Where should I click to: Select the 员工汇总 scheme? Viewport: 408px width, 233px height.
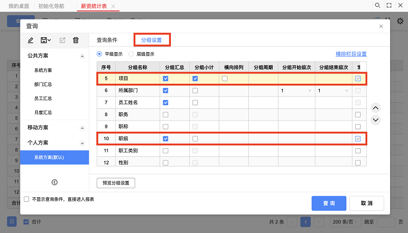point(43,99)
